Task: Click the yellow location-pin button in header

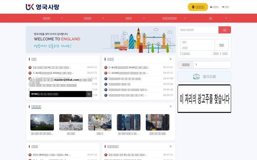Action: (x=198, y=7)
